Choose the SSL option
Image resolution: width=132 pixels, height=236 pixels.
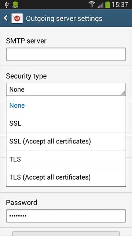pos(66,123)
